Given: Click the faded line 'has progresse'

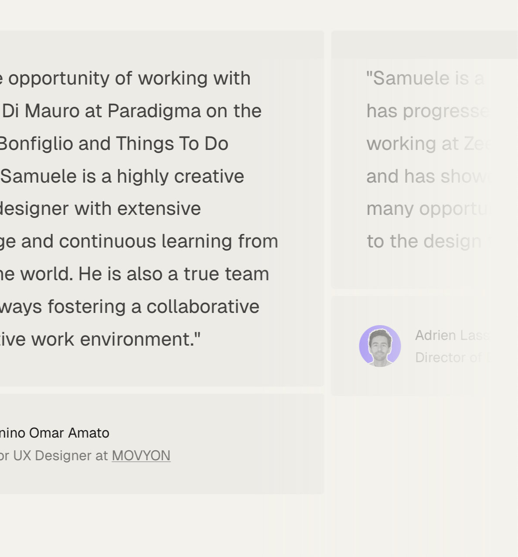Looking at the screenshot, I should click(428, 111).
